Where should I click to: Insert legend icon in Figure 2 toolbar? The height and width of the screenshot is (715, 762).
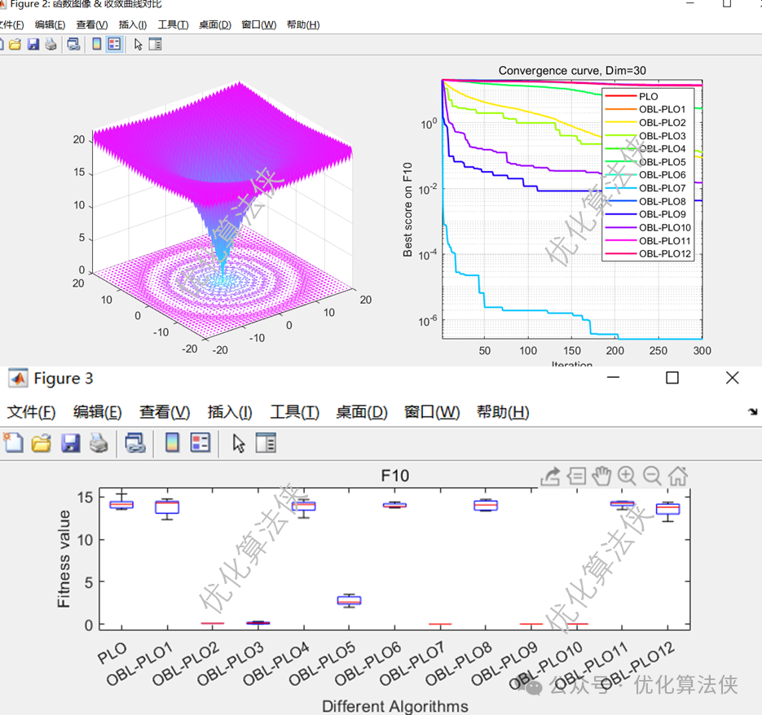(x=114, y=44)
